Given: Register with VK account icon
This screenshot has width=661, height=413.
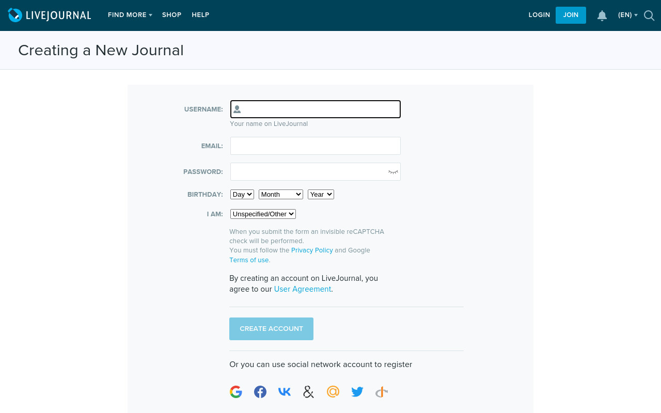Looking at the screenshot, I should coord(285,392).
